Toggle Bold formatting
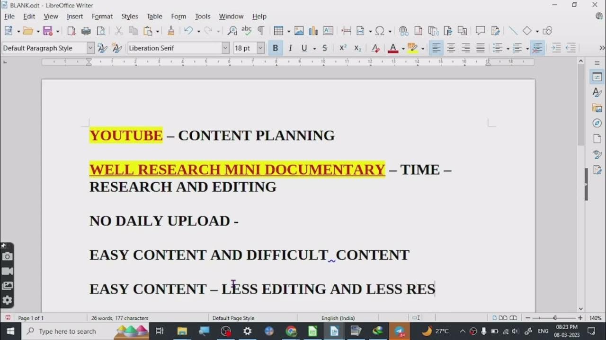The height and width of the screenshot is (340, 606). coord(276,48)
